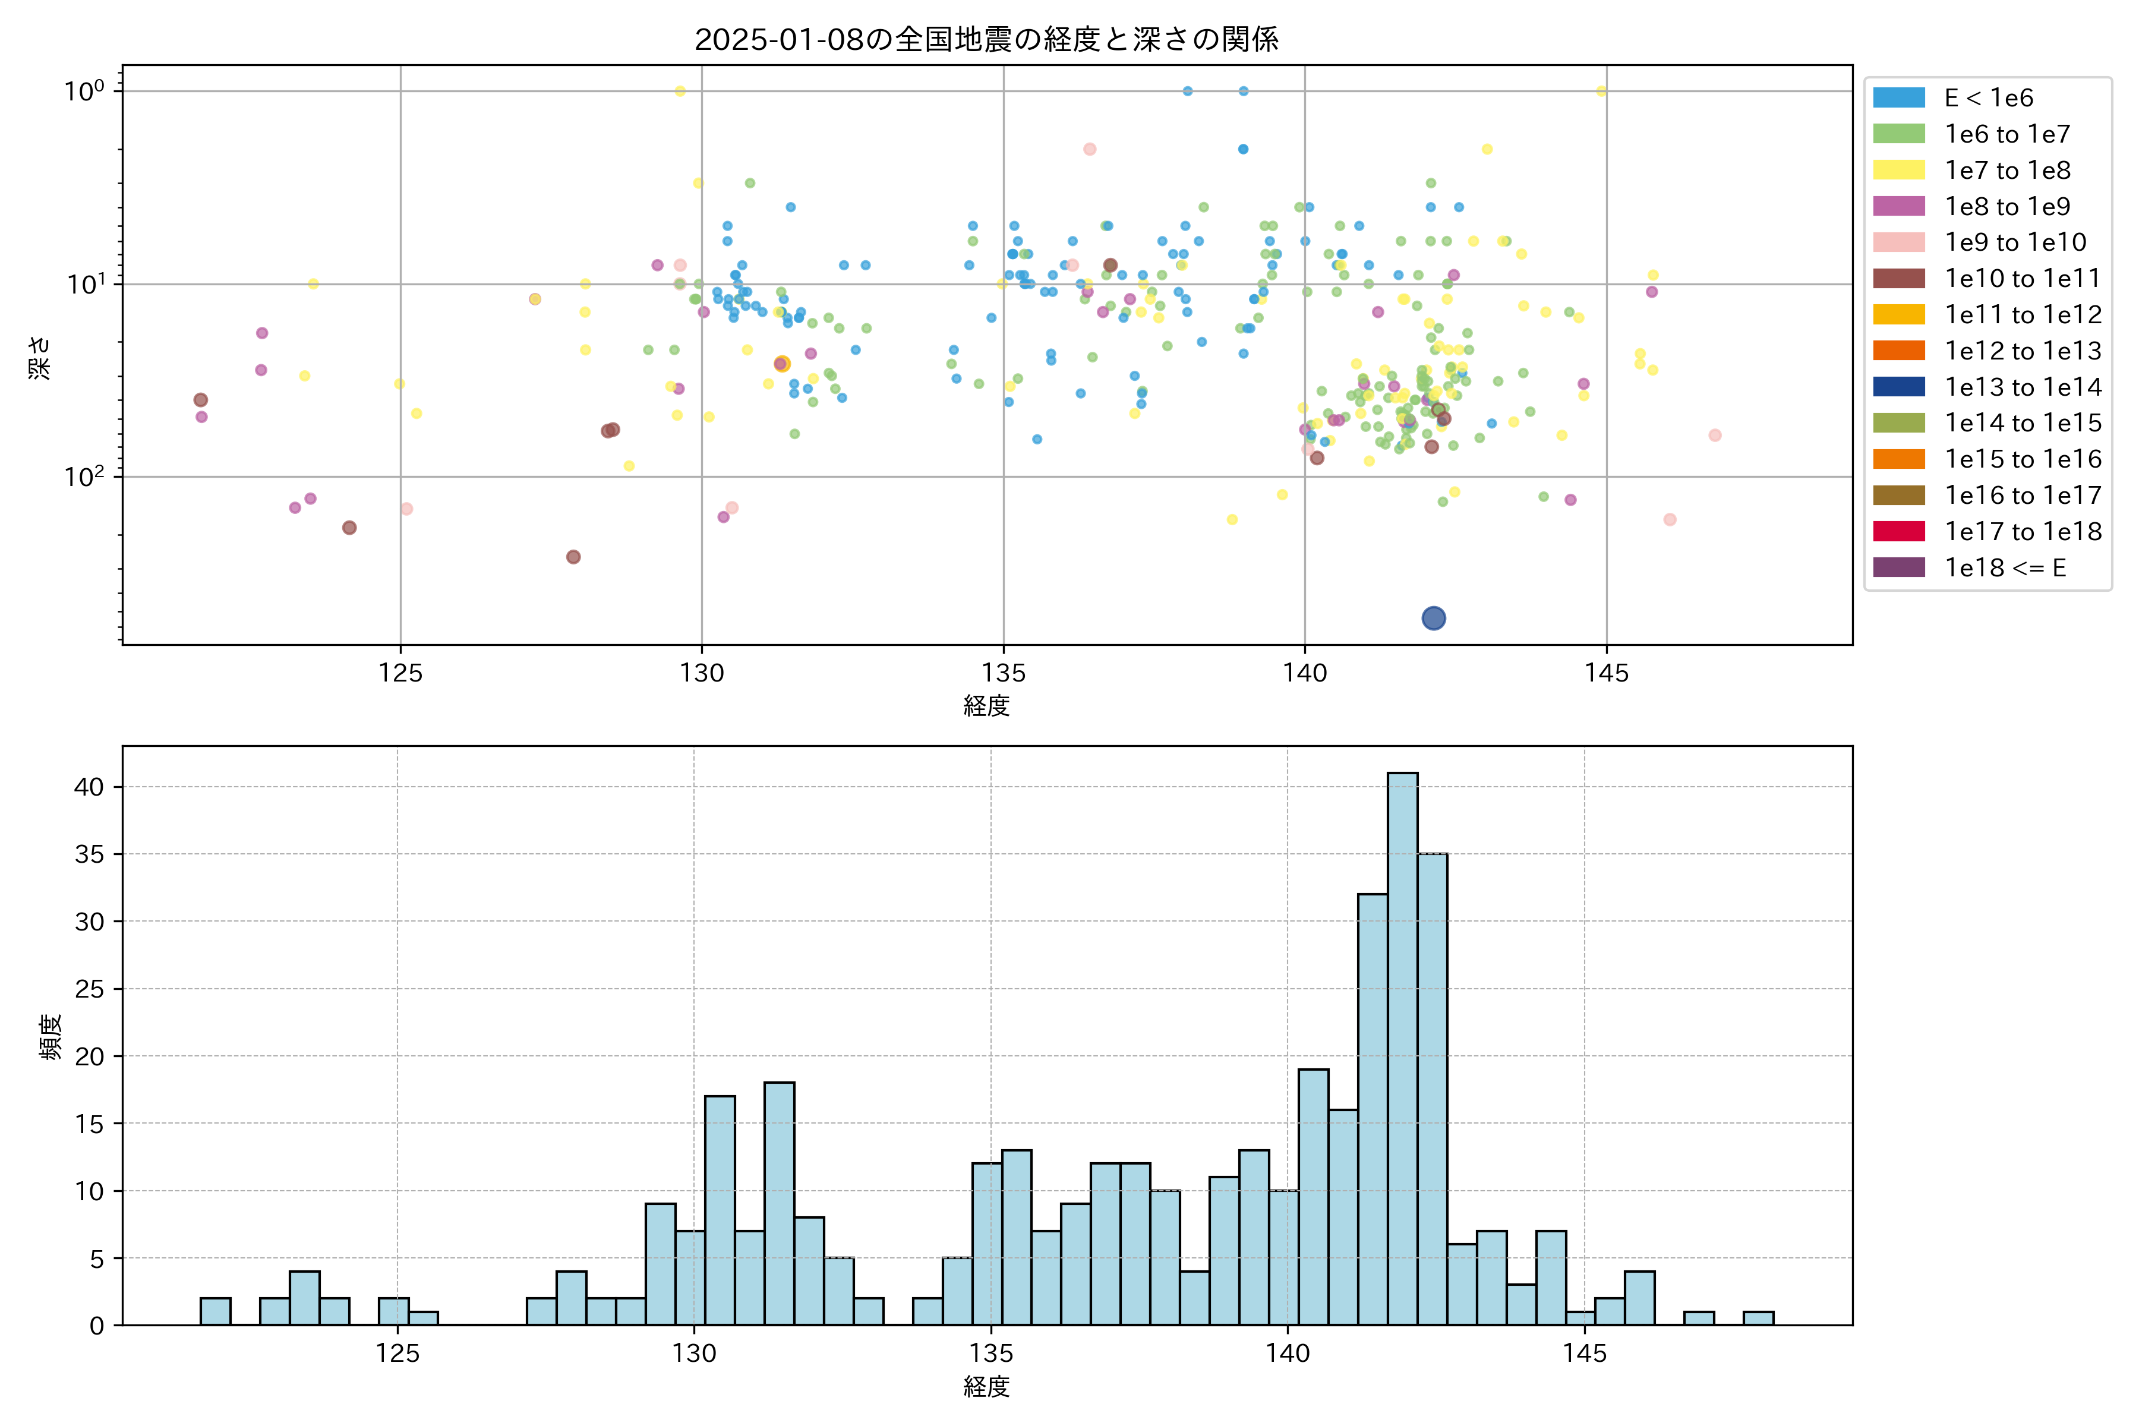The image size is (2139, 1426).
Task: Click the 'E < 1e6' blue legend swatch
Action: (1898, 98)
